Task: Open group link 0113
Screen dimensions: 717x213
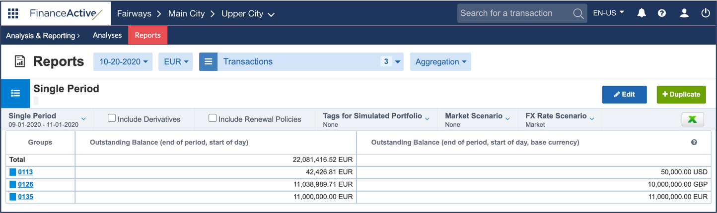Action: coord(25,172)
